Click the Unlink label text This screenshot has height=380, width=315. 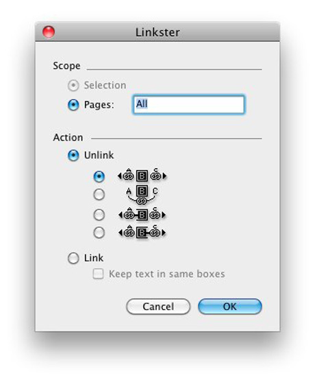click(99, 155)
